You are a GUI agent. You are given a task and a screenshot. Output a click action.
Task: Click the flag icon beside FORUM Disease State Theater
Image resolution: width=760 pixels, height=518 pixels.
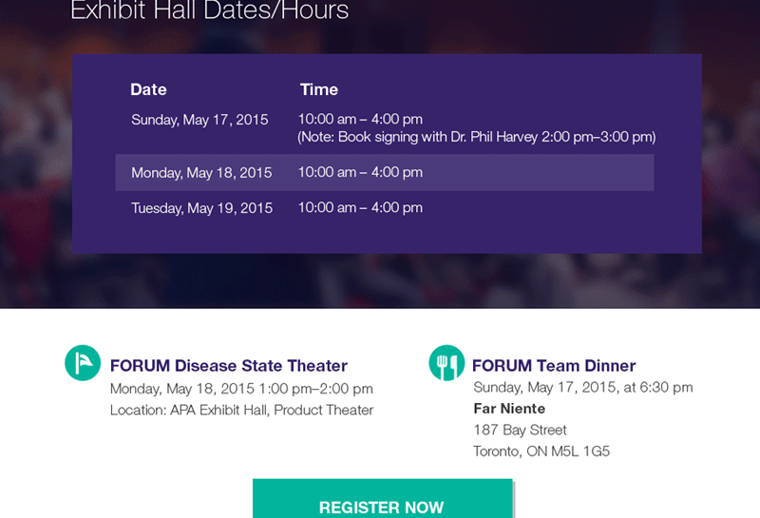coord(83,363)
